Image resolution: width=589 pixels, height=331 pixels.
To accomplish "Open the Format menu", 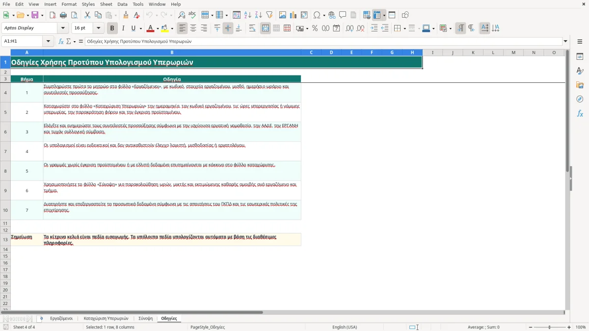I will (x=69, y=4).
